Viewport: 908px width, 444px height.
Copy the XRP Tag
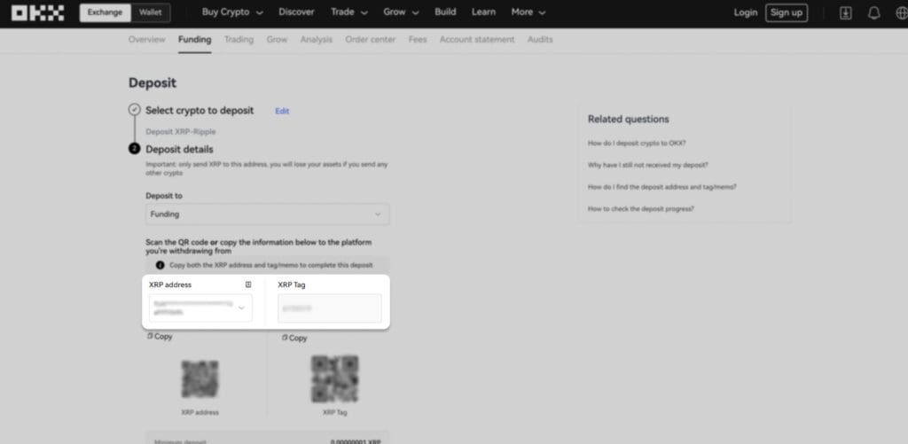tap(294, 338)
